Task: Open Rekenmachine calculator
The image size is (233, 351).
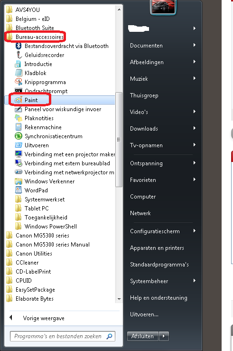Action: [43, 127]
